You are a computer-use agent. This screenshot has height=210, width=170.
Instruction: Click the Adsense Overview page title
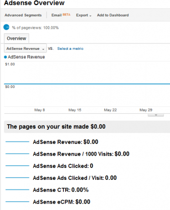tap(34, 3)
